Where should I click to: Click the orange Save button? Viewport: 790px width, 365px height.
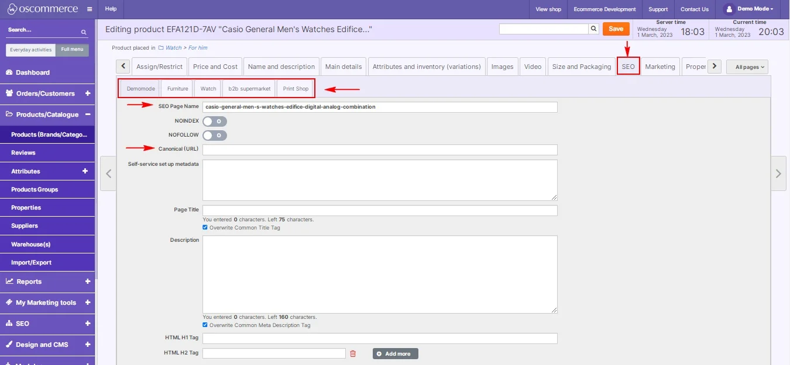point(616,29)
